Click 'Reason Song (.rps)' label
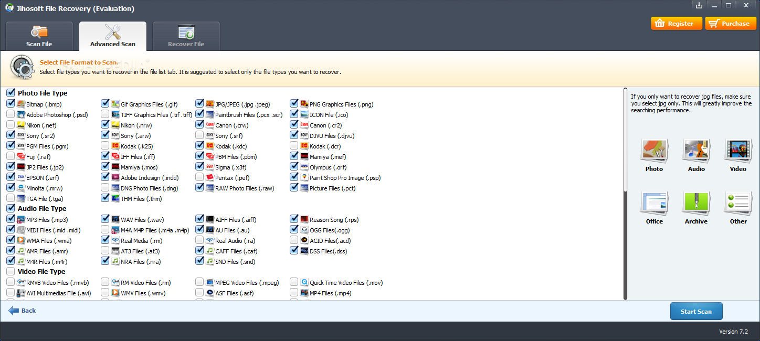The height and width of the screenshot is (341, 760). click(334, 220)
